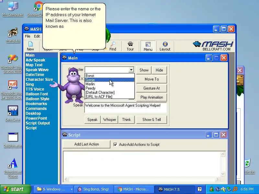Choose Merlin from the character list
Image resolution: width=259 pixels, height=194 pixels.
click(x=109, y=84)
